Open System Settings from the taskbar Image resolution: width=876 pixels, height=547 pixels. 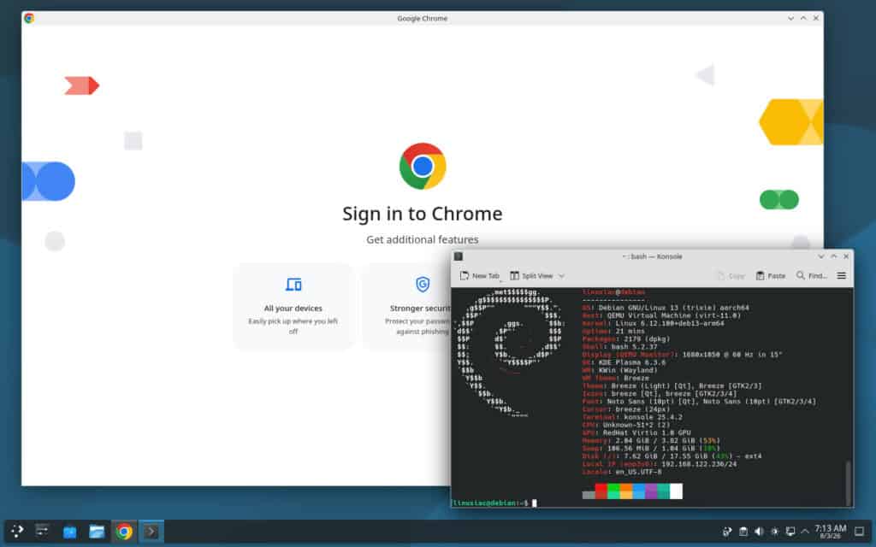[x=42, y=531]
